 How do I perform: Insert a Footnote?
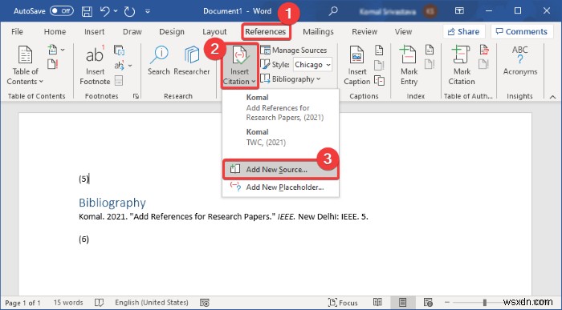(x=95, y=66)
